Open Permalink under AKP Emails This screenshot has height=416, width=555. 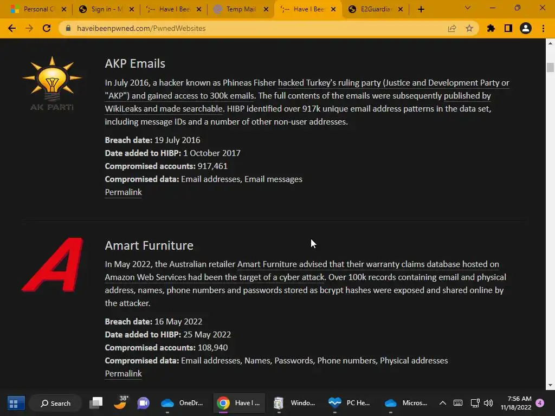[x=123, y=192]
